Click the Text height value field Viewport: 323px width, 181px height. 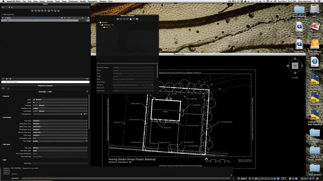point(59,141)
